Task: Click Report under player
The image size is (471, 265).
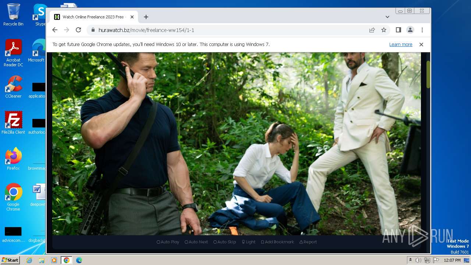Action: point(308,242)
